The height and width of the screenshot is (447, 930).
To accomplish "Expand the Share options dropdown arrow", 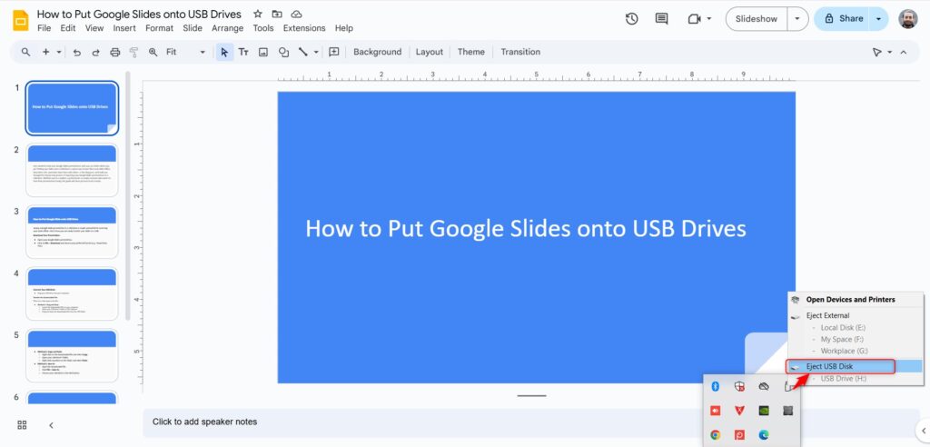I will tap(877, 18).
